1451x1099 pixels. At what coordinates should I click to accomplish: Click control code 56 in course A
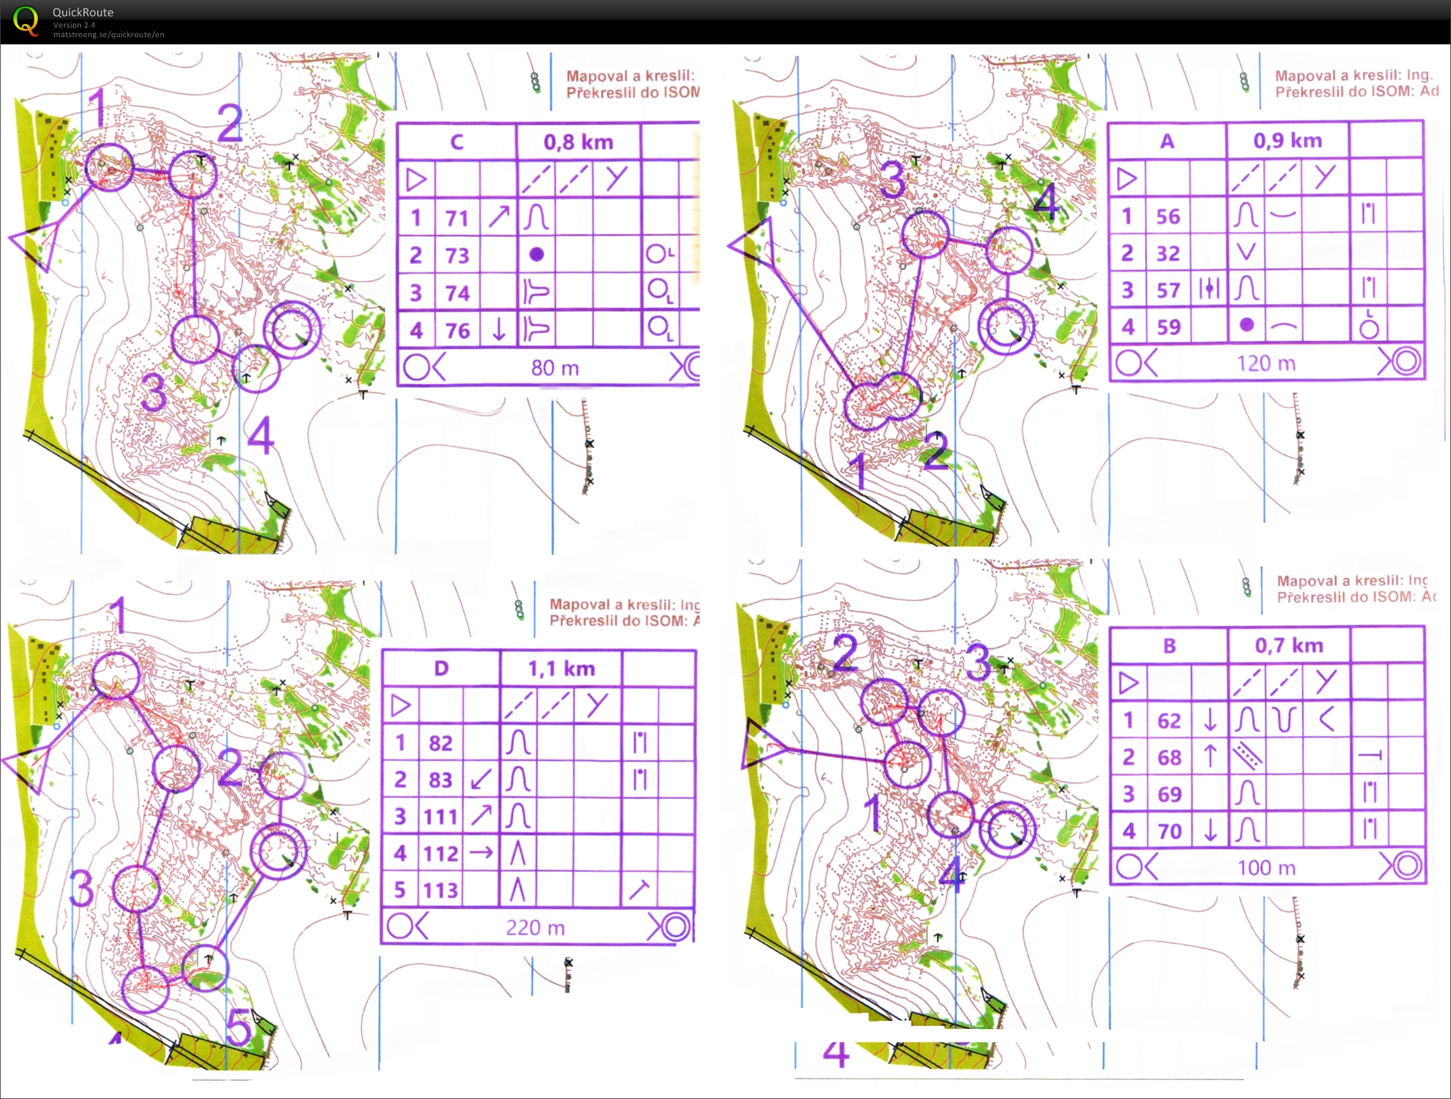1168,216
